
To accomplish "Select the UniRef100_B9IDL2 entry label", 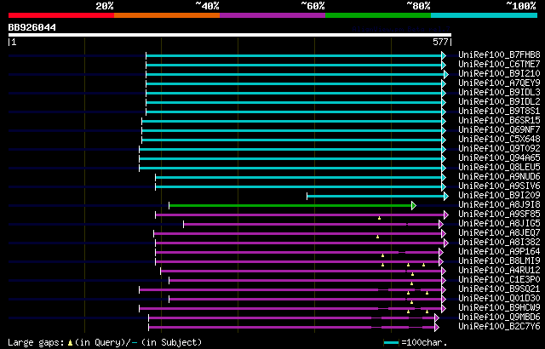I will coord(499,102).
